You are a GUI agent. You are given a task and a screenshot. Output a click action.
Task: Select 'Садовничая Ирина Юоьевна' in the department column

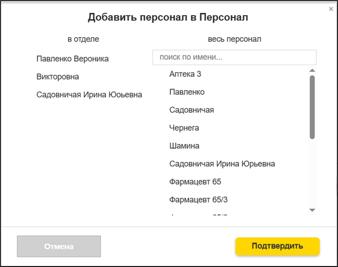89,95
